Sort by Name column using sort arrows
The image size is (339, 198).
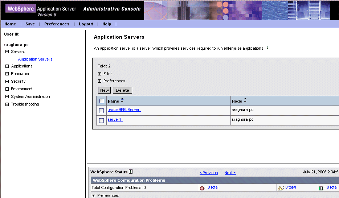tap(122, 100)
